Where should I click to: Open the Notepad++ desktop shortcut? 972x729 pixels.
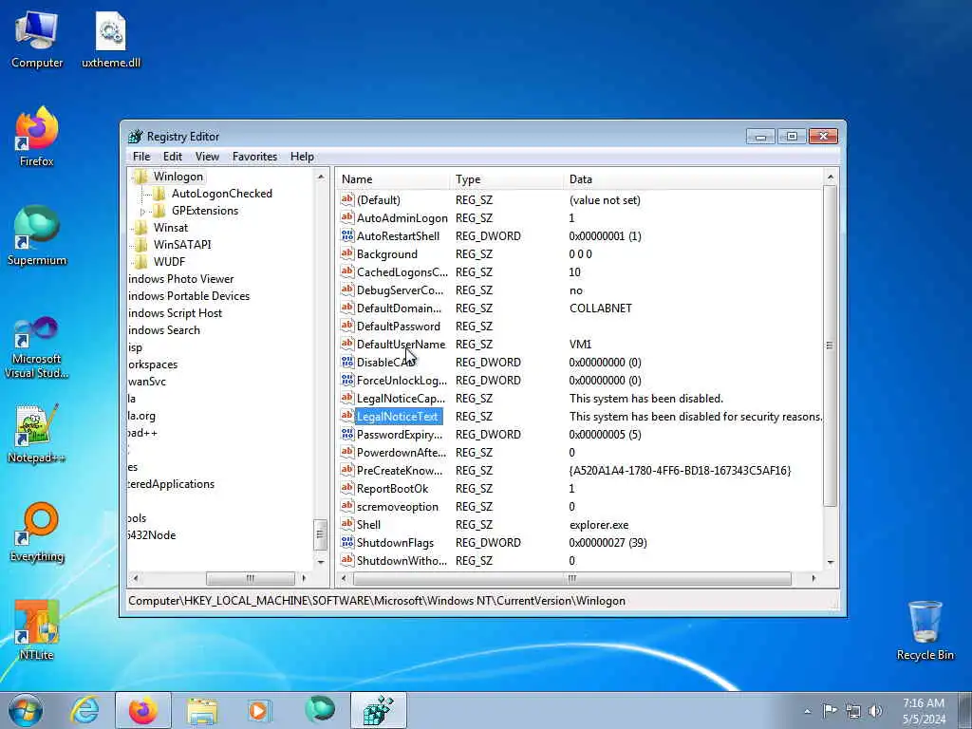tap(37, 434)
